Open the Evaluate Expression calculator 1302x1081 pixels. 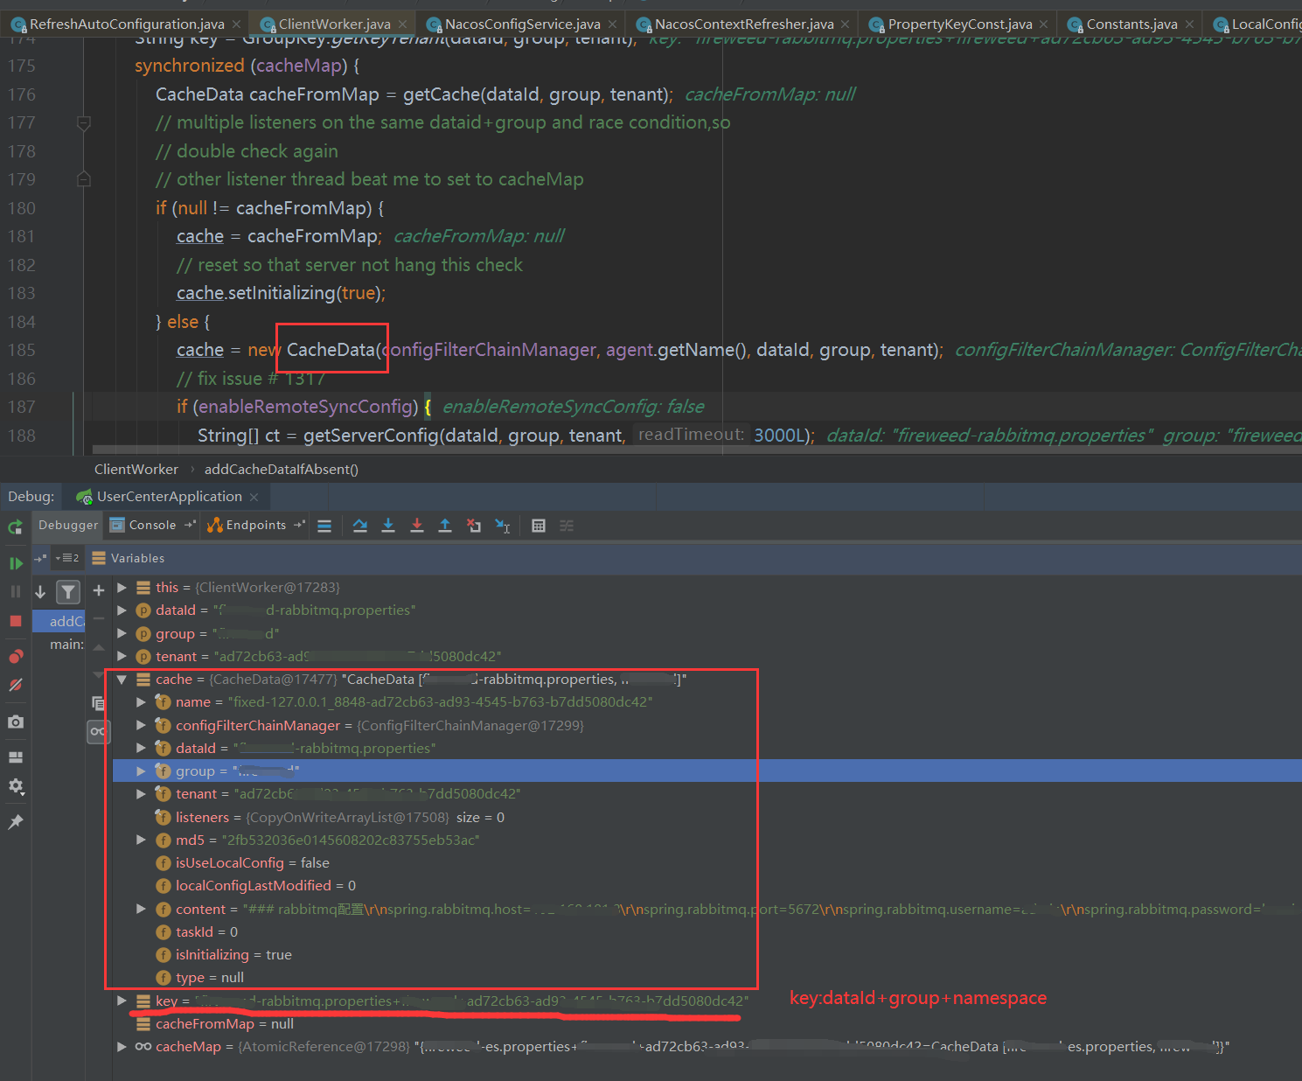click(539, 526)
